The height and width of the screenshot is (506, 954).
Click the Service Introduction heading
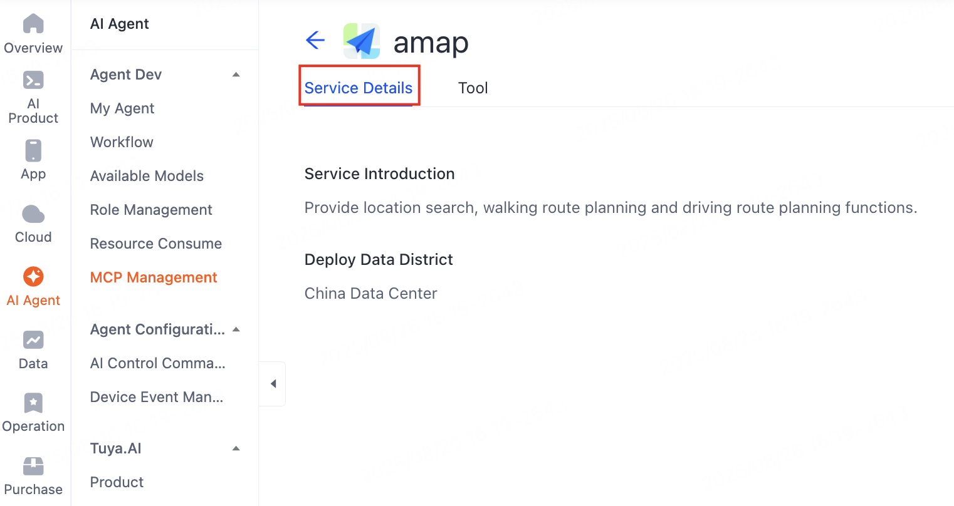tap(380, 173)
